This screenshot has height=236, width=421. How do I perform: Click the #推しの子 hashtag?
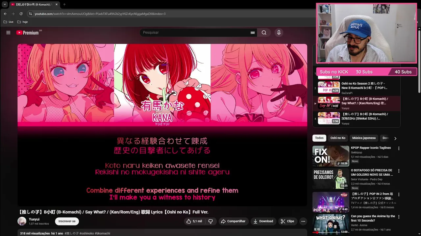pyautogui.click(x=72, y=233)
